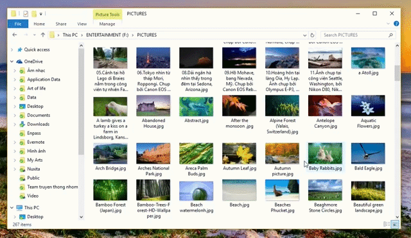This screenshot has width=411, height=238.
Task: Click This PC in address breadcrumb
Action: pyautogui.click(x=70, y=35)
